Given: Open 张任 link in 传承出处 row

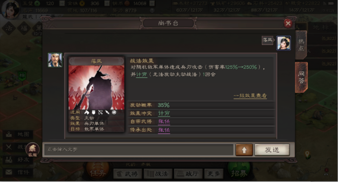Looking at the screenshot, I should click(x=164, y=130).
